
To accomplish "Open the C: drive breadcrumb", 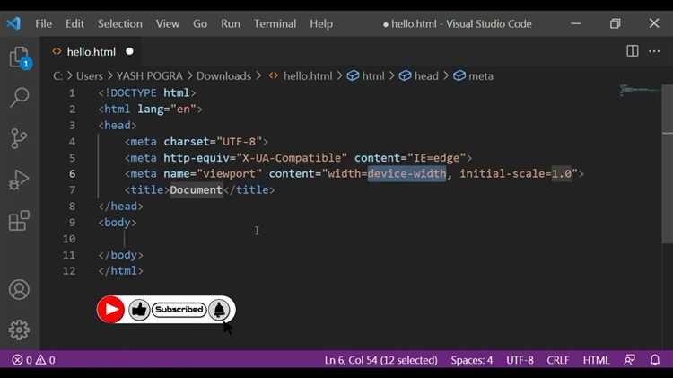I will [x=57, y=76].
